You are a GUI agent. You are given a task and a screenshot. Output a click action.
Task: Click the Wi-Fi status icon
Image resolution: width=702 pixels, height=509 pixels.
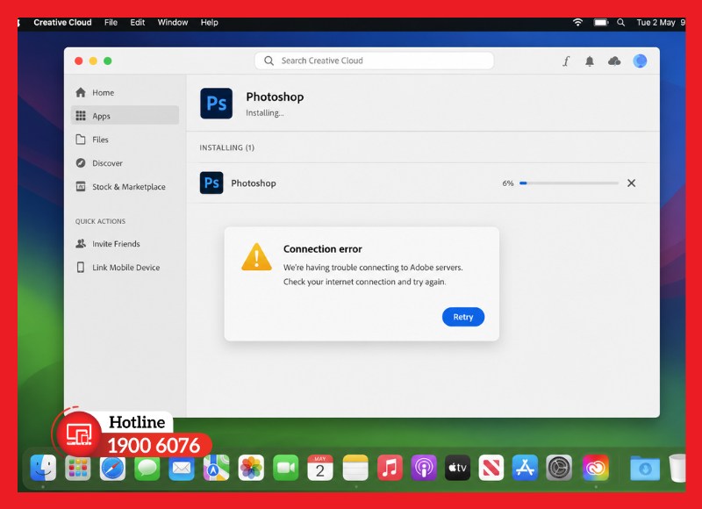pyautogui.click(x=578, y=23)
